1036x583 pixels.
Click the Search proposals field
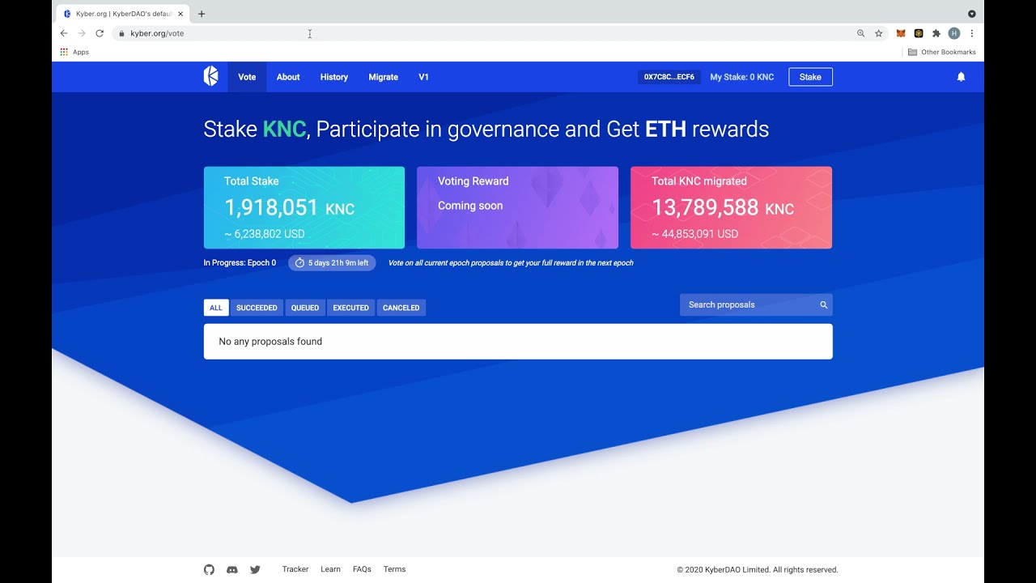756,305
